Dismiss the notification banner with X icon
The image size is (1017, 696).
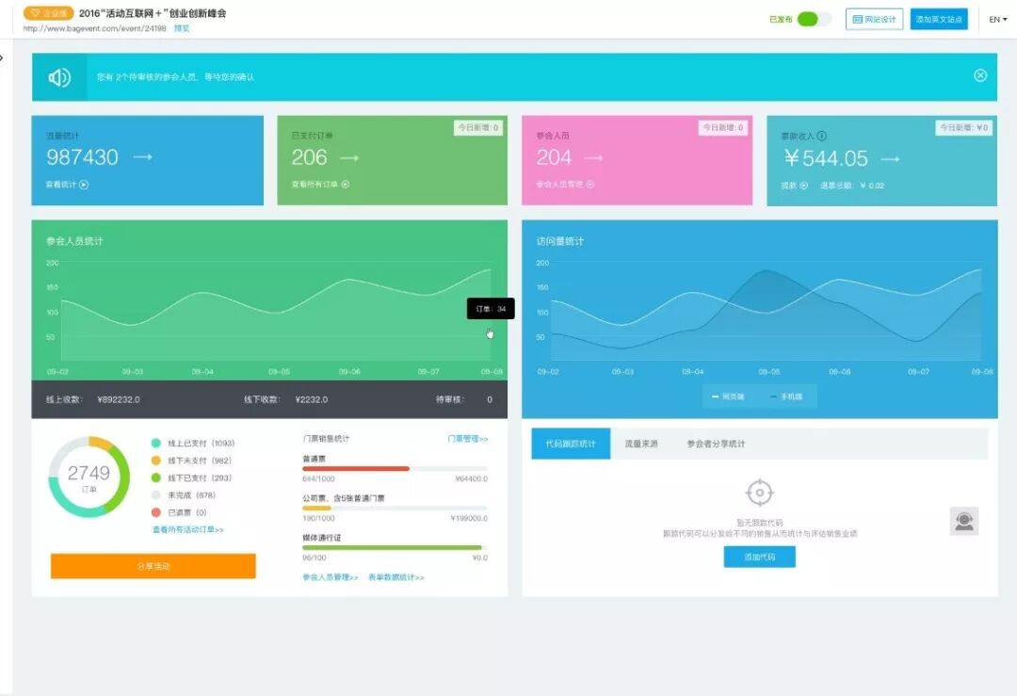[x=980, y=75]
